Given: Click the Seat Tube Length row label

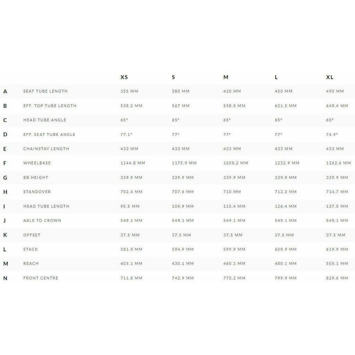Looking at the screenshot, I should pos(45,91).
